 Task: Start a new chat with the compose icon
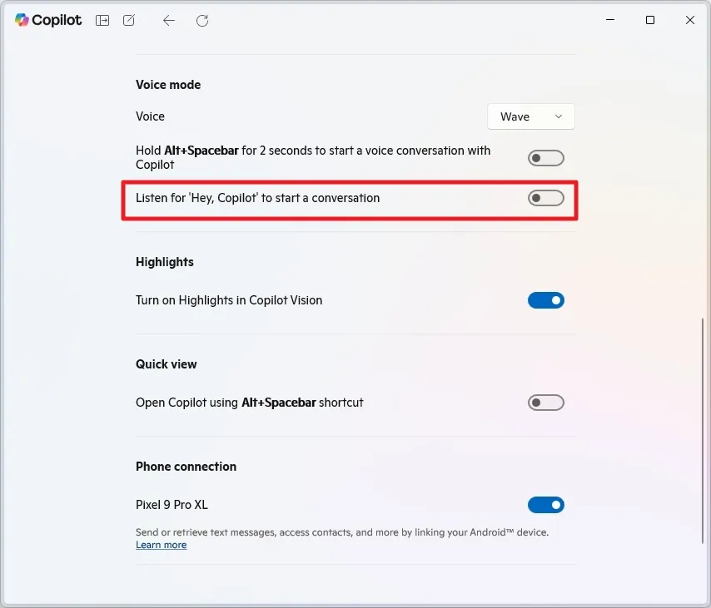(128, 20)
